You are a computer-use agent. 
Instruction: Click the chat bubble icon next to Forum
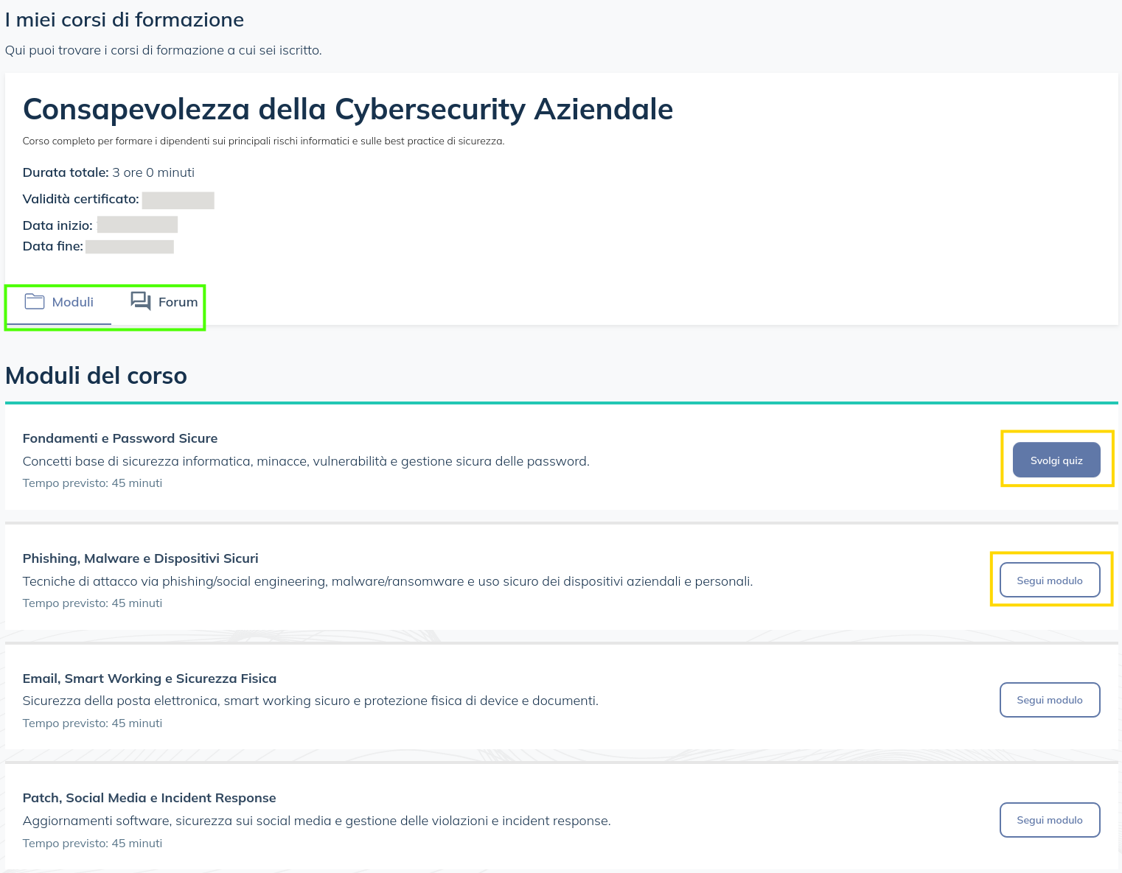[x=140, y=301]
